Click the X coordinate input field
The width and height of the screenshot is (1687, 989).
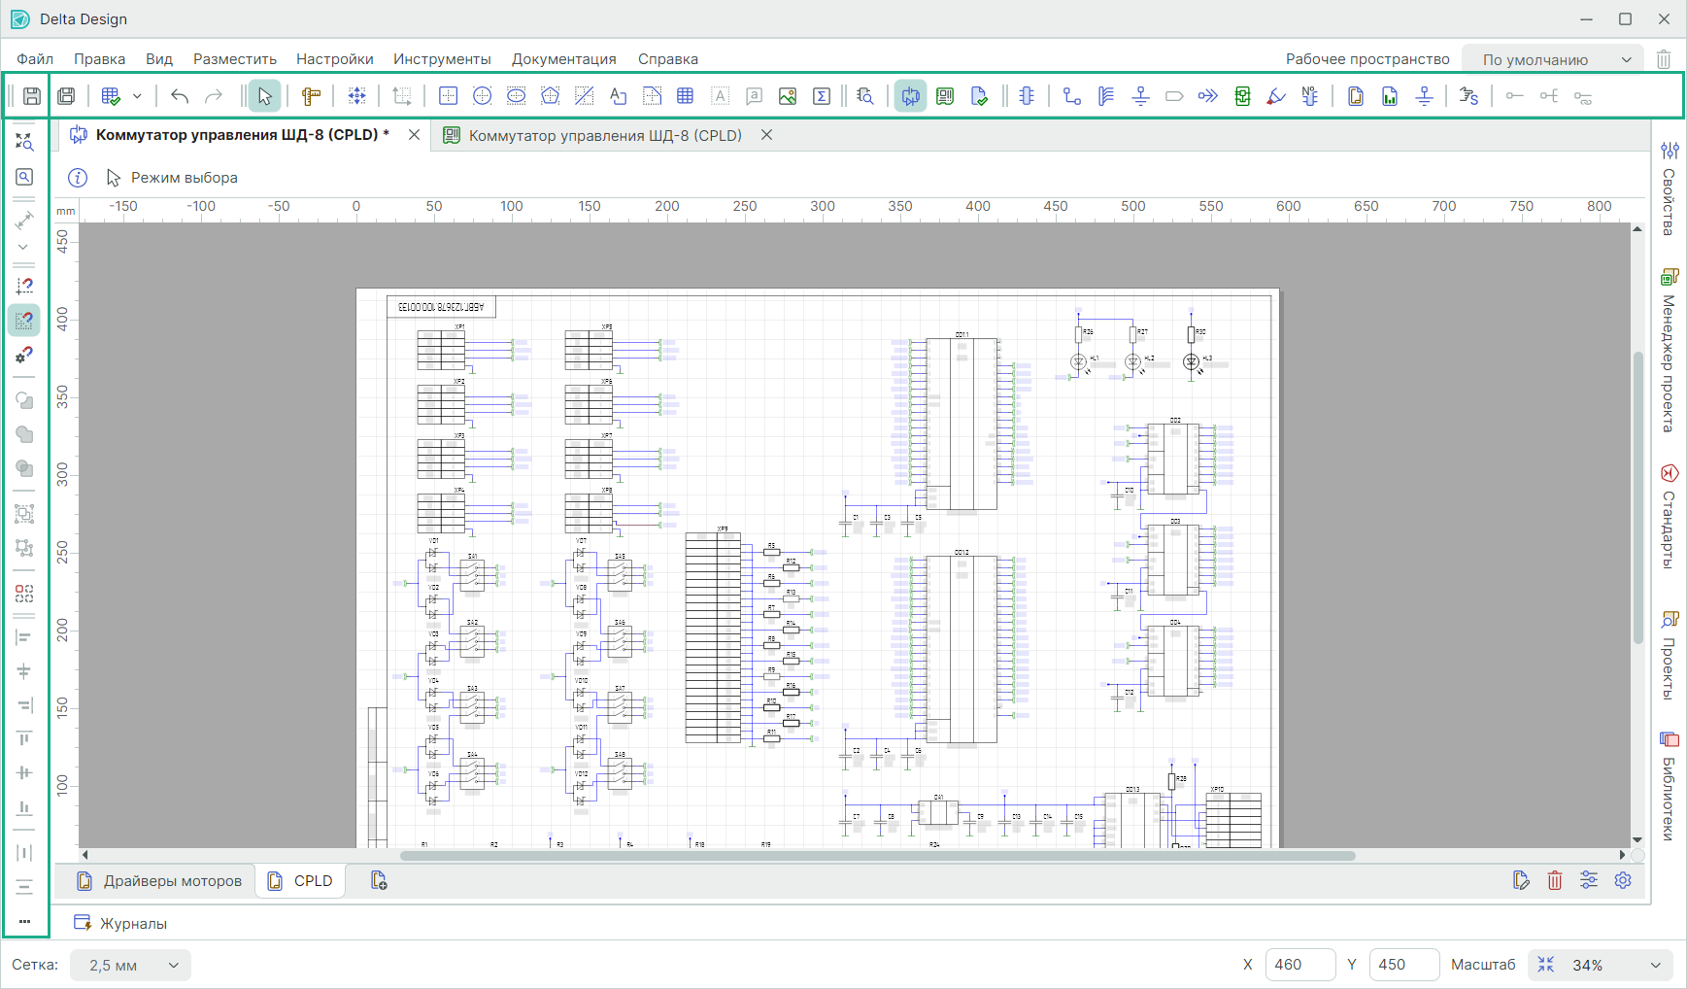(x=1299, y=965)
